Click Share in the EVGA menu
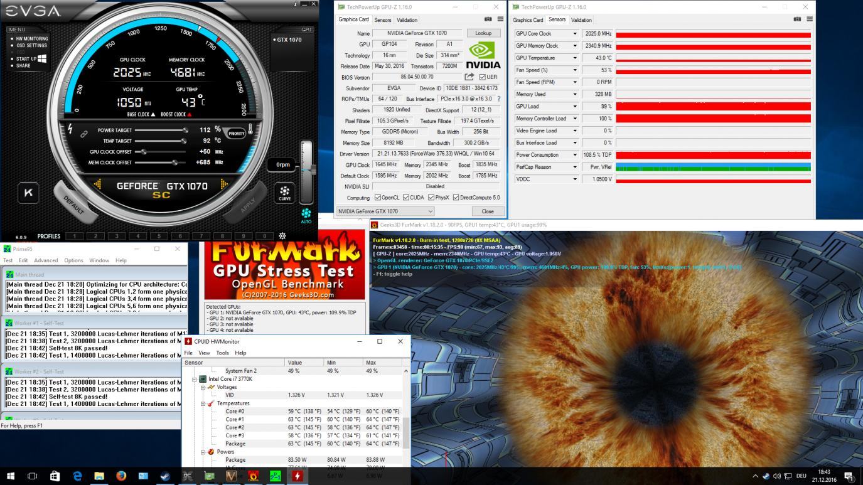The height and width of the screenshot is (485, 863). [23, 66]
